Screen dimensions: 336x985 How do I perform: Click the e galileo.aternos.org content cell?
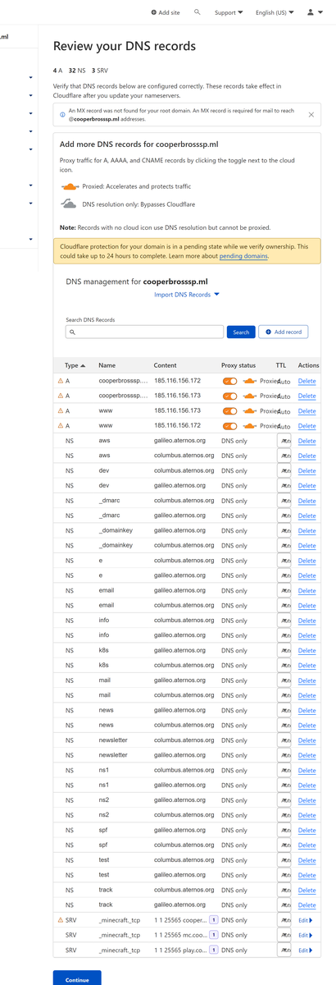click(179, 575)
